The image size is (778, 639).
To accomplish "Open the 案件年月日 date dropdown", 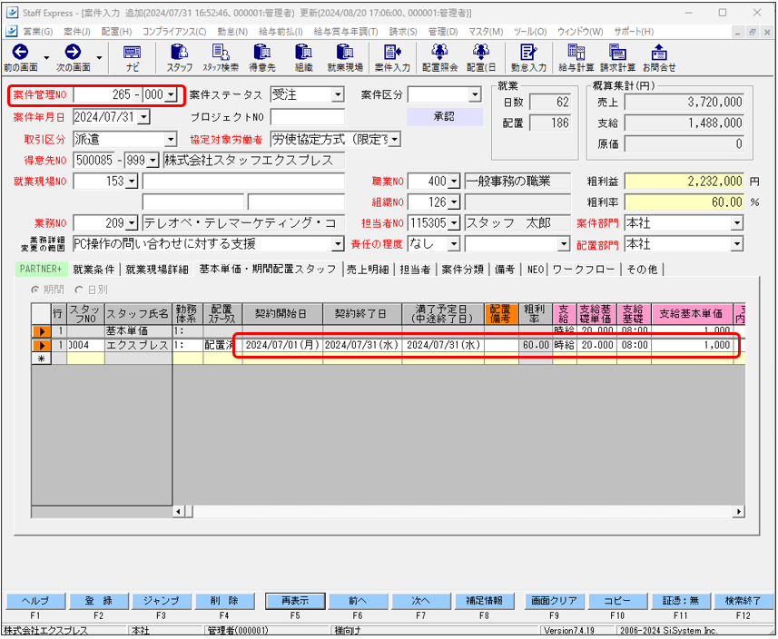I will pyautogui.click(x=144, y=117).
